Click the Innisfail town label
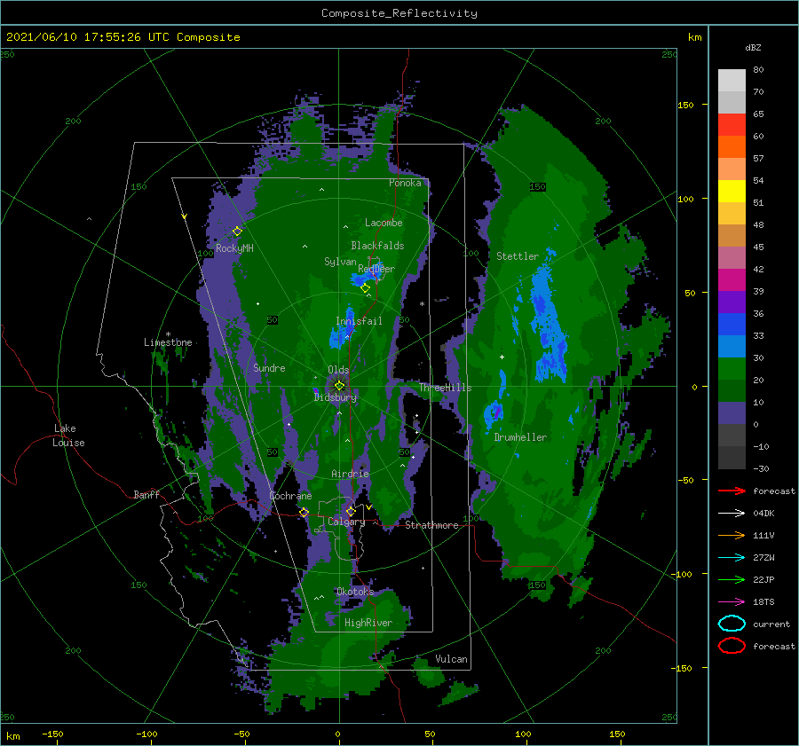This screenshot has width=799, height=746. tap(359, 321)
